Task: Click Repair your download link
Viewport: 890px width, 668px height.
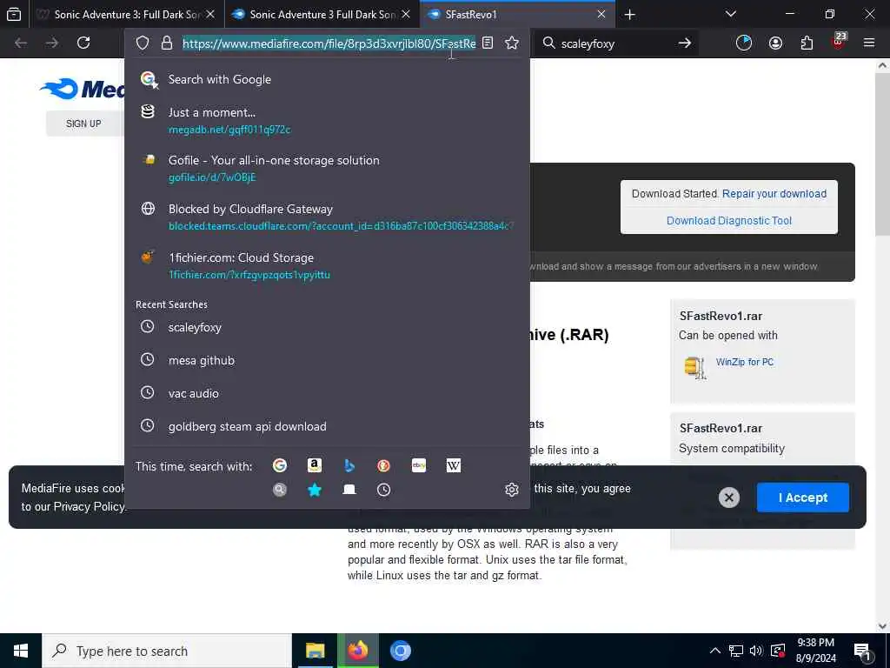Action: [x=774, y=194]
